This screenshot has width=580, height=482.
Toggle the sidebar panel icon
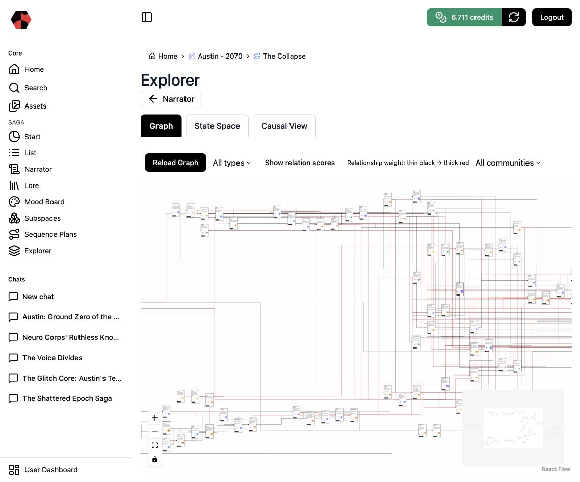[147, 17]
